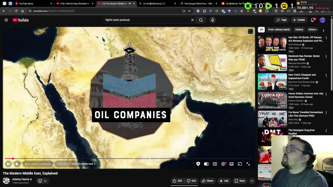Select the All filter chip
This screenshot has height=187, width=333.
(261, 30)
